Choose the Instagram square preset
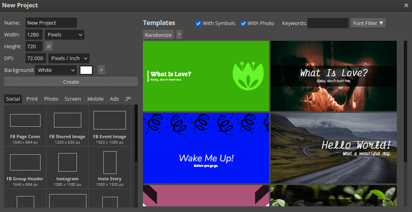Viewport: 412px width, 212px height. click(67, 163)
